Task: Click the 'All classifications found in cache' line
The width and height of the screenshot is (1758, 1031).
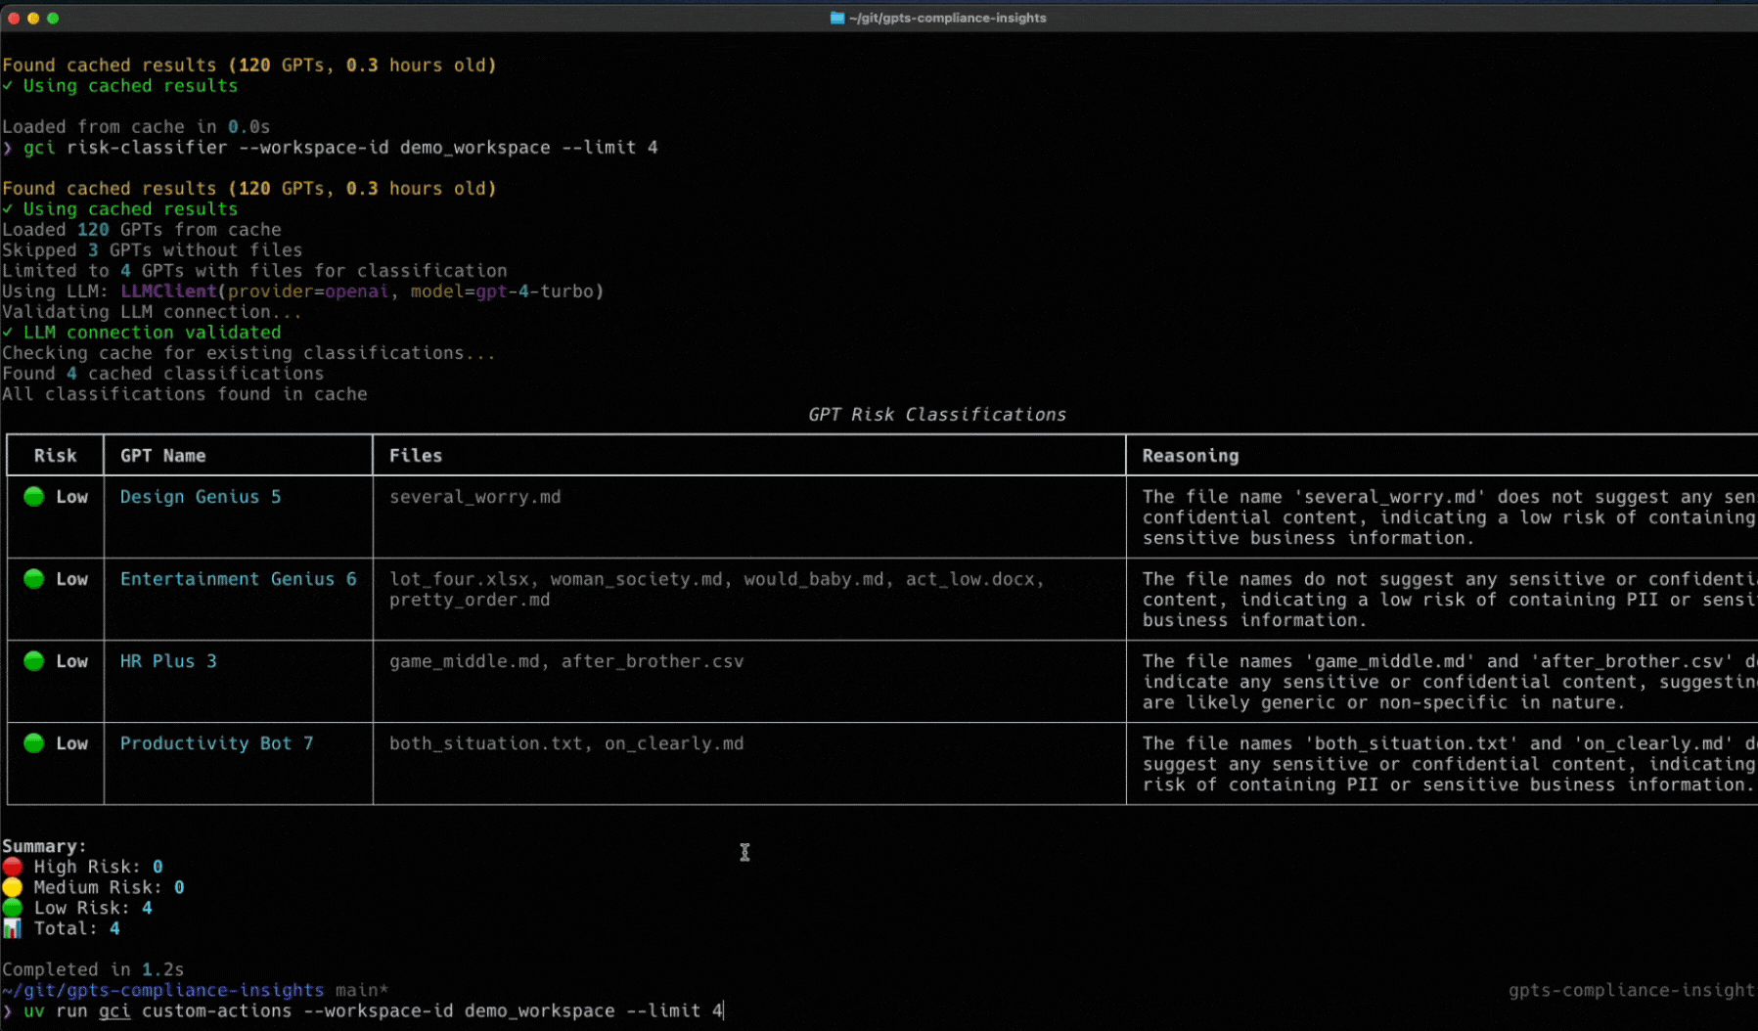Action: point(185,394)
